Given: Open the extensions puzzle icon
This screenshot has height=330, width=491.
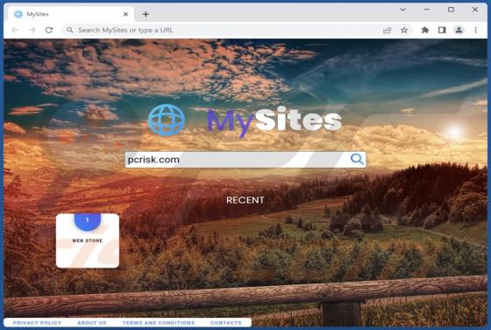Looking at the screenshot, I should (x=425, y=30).
